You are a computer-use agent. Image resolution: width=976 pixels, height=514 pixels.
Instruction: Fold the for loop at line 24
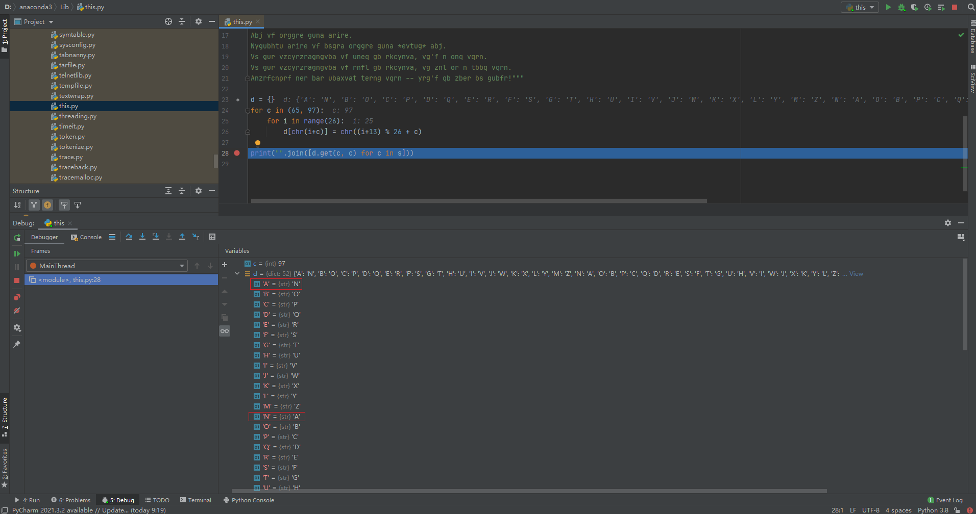pos(248,111)
